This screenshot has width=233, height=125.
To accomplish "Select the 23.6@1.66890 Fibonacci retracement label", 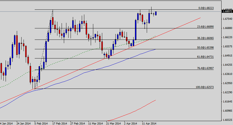I will tap(205, 27).
